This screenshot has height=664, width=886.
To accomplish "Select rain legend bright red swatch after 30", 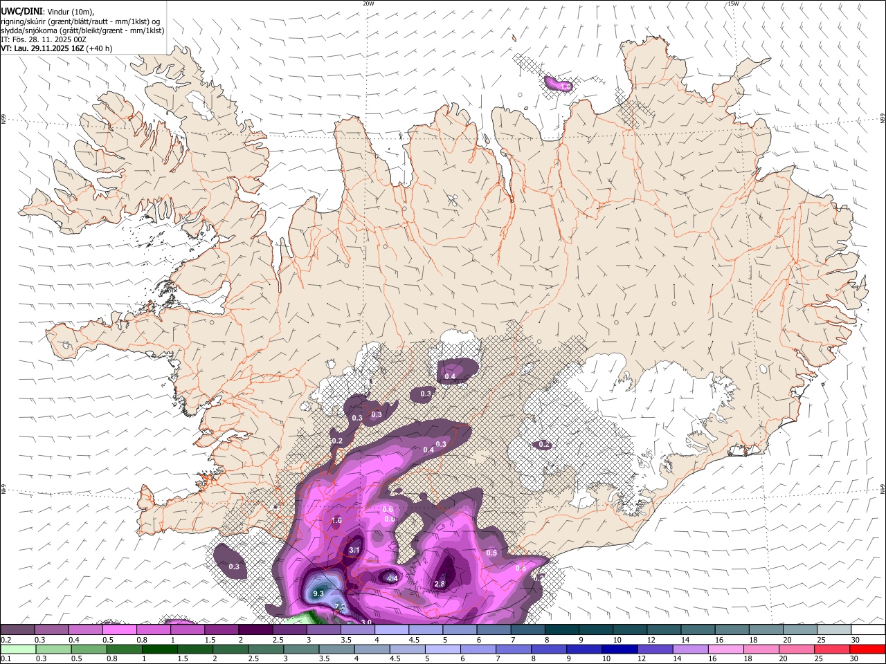I will [868, 649].
